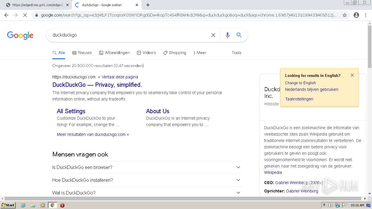
Task: Click the red Opera icon in taskbar
Action: point(62,205)
